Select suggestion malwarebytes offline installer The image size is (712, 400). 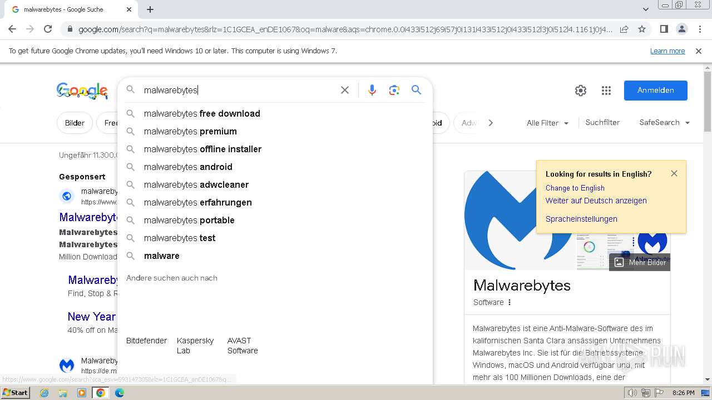(275, 149)
